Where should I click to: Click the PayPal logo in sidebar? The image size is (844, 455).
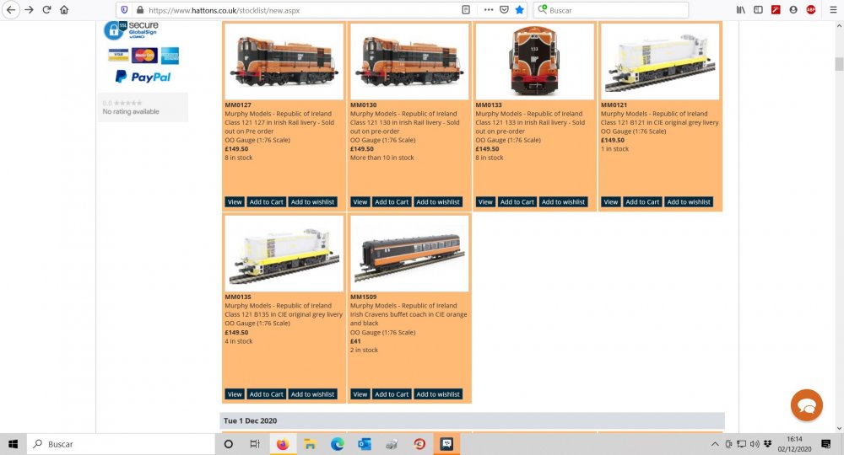[143, 77]
